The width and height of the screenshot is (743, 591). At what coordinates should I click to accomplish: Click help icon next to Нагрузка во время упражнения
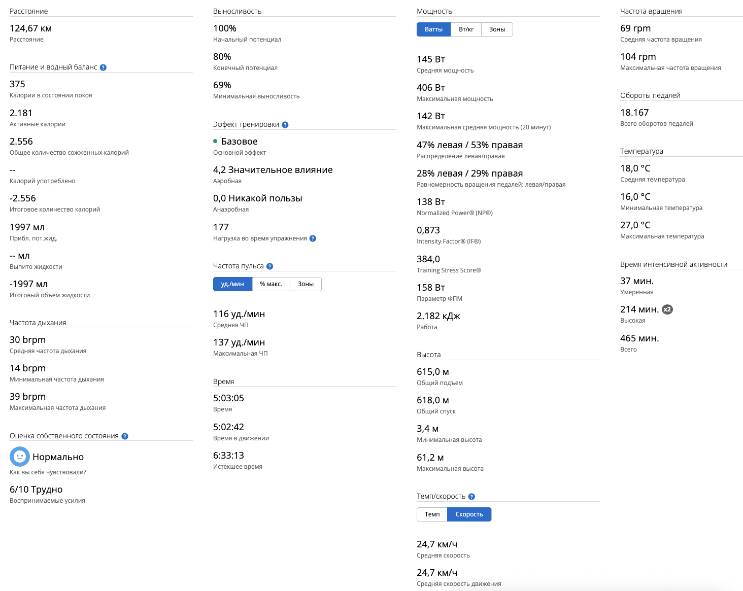tap(313, 238)
